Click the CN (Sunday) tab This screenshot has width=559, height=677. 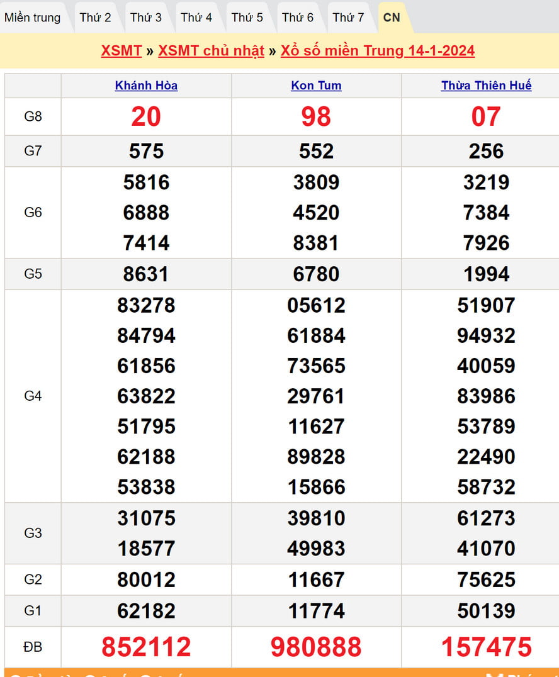click(392, 18)
